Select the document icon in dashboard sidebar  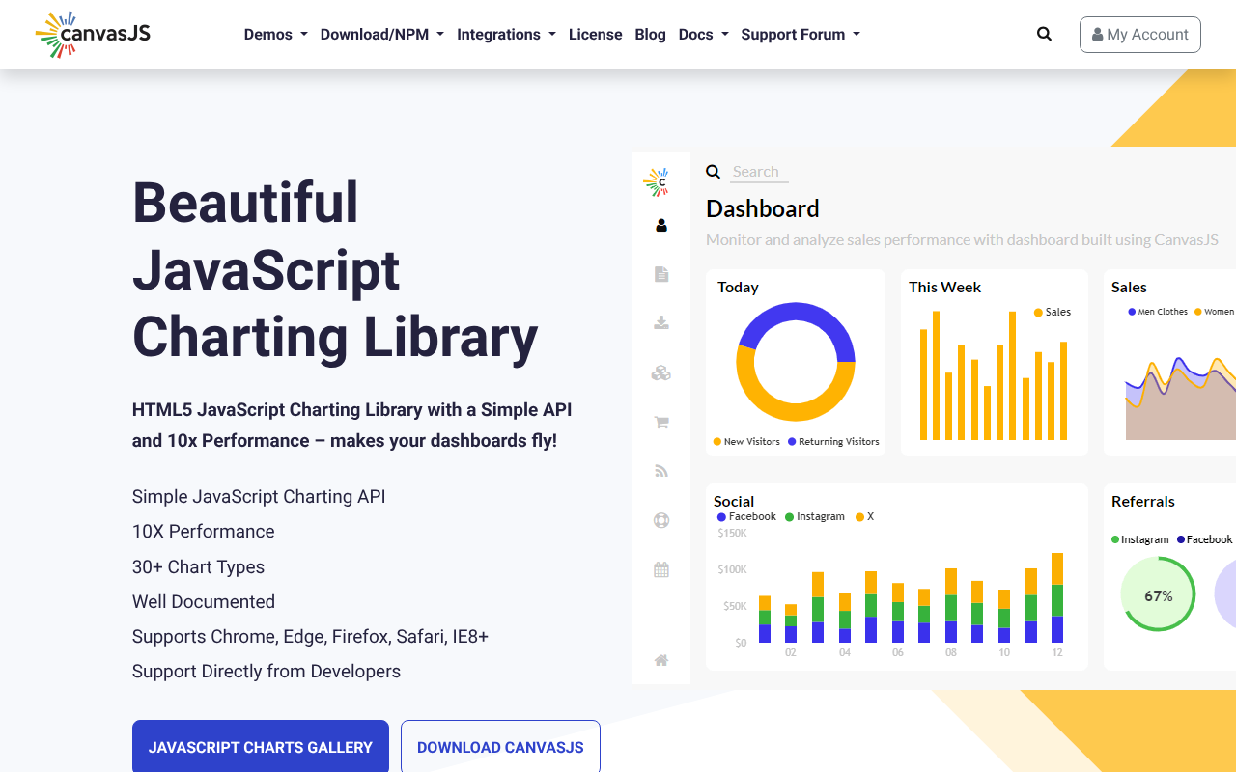(661, 275)
